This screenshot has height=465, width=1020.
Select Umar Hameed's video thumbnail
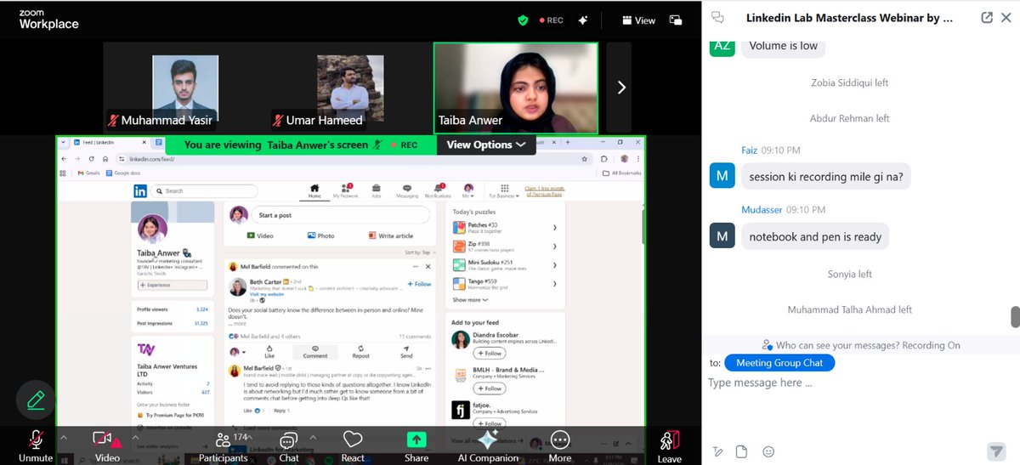(x=349, y=88)
